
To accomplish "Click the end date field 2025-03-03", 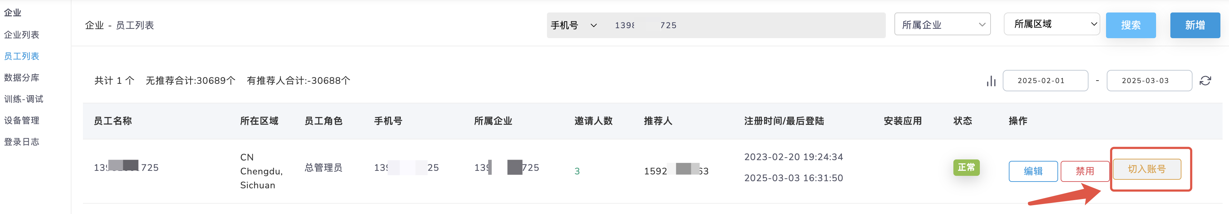I will pyautogui.click(x=1149, y=81).
